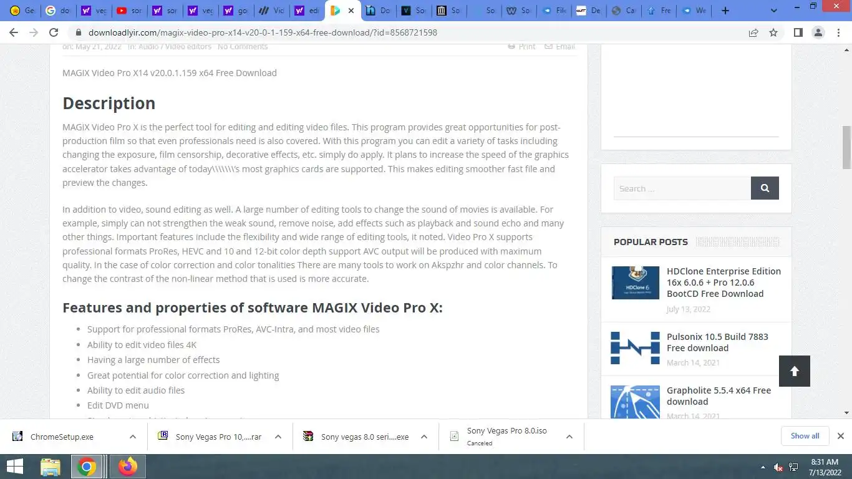
Task: Open a new browser tab
Action: click(x=725, y=11)
